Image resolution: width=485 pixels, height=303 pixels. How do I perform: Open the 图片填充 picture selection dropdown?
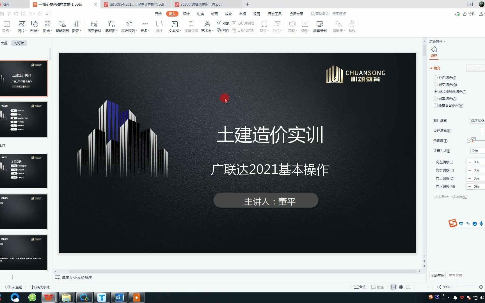(x=477, y=120)
